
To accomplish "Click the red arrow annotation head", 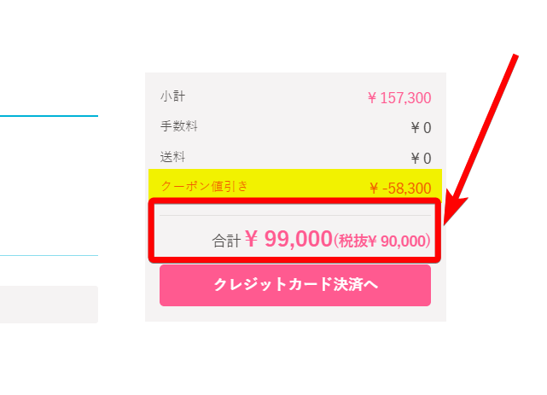I will pos(454,215).
